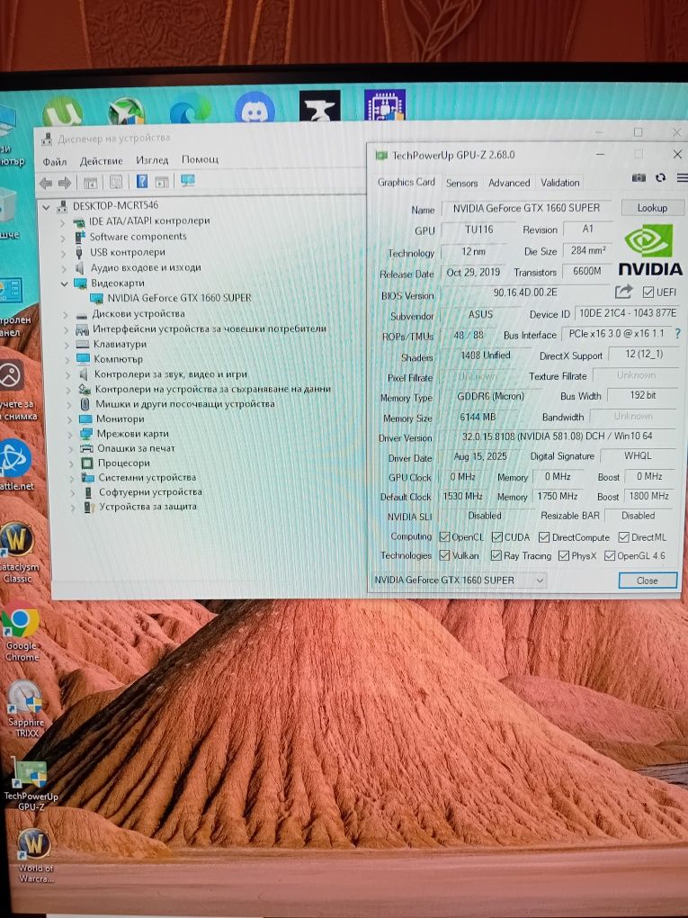Take a GPU-Z screenshot with camera icon
The height and width of the screenshot is (918, 688).
(639, 177)
